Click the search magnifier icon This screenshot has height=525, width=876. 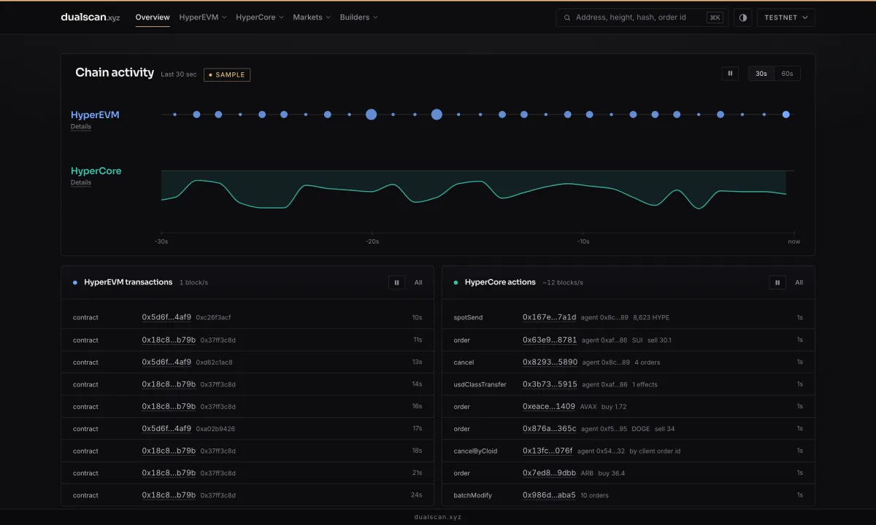point(567,17)
